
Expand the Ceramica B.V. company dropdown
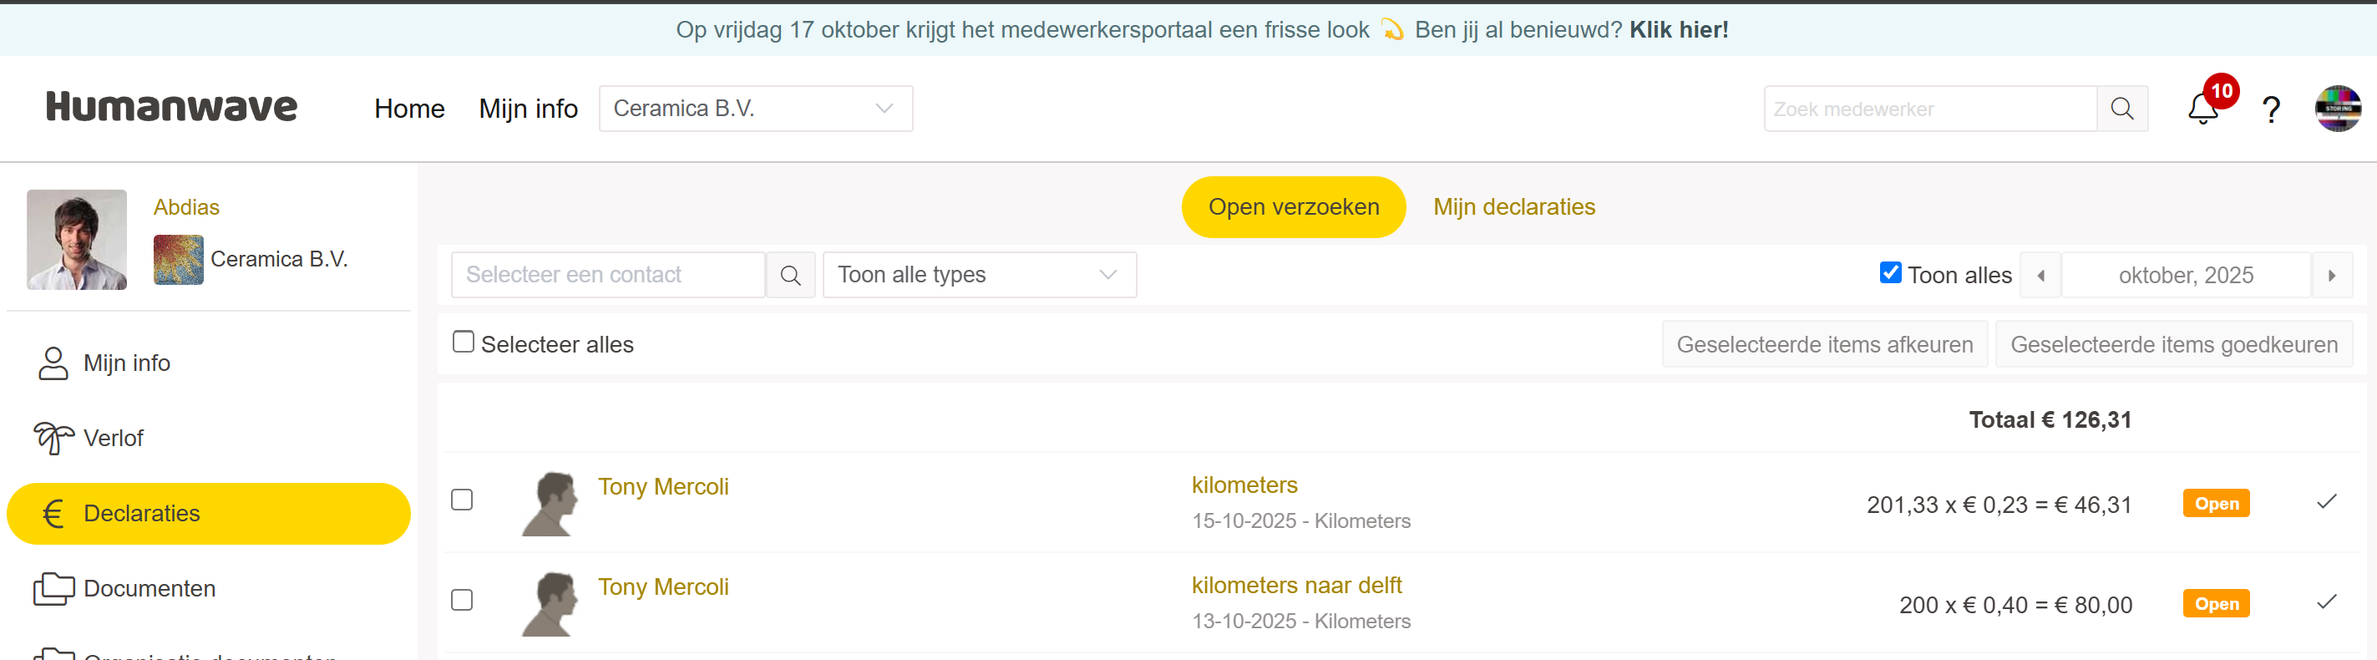click(755, 109)
